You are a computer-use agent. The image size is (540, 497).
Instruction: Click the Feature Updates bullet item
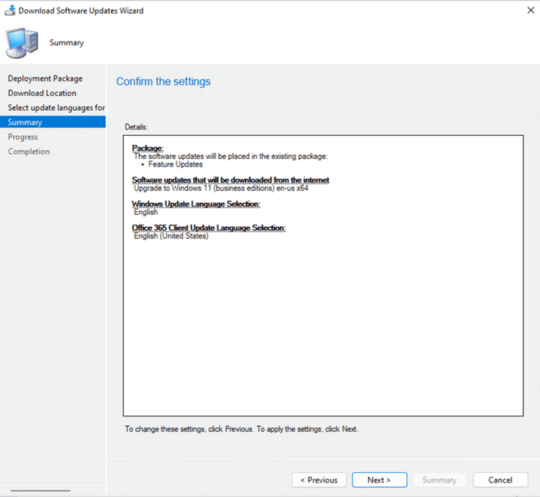coord(175,164)
